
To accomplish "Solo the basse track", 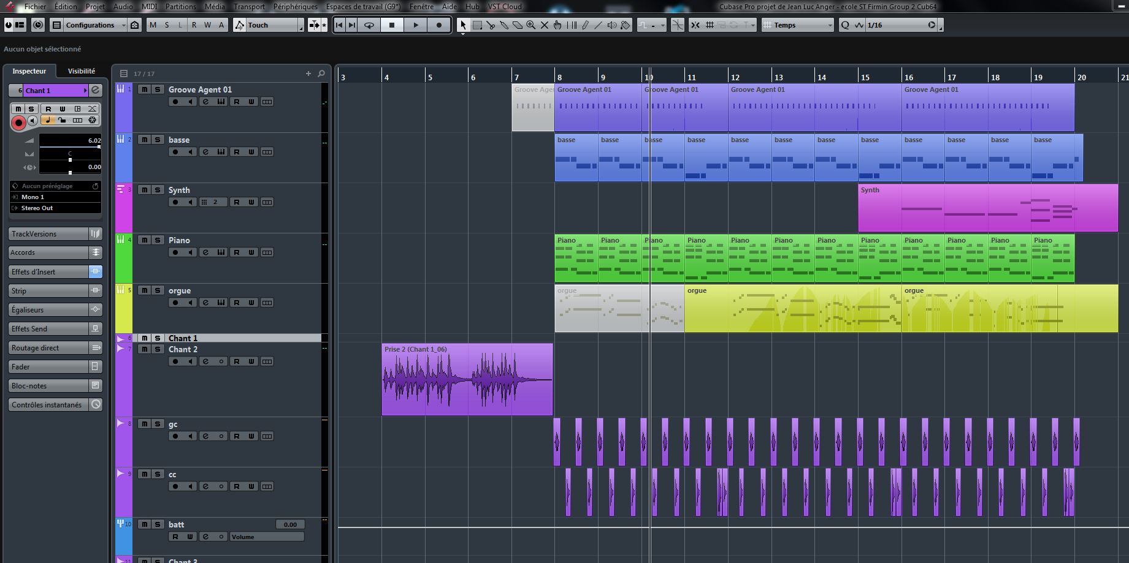I will [158, 140].
